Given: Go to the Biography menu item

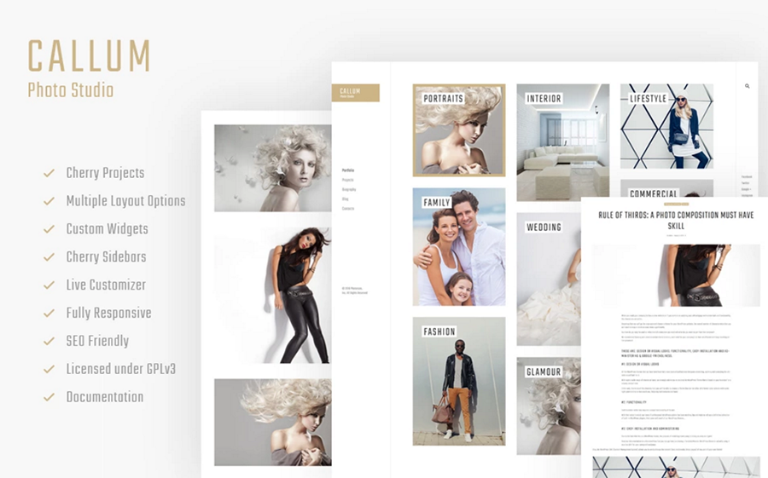Looking at the screenshot, I should (x=349, y=189).
